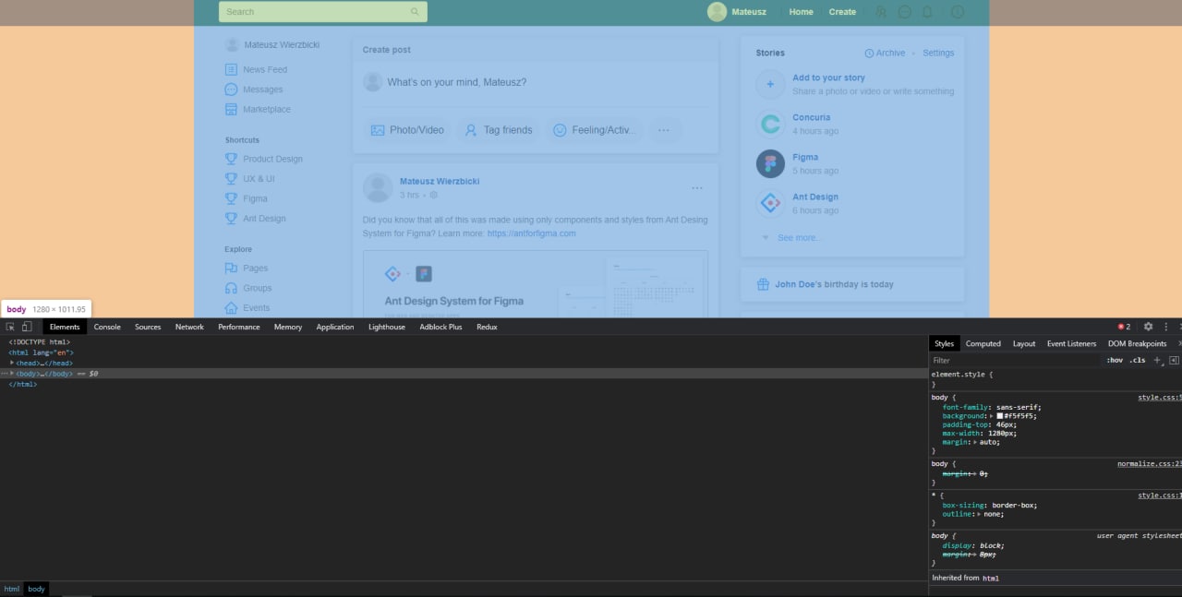Click the Figma story avatar
The width and height of the screenshot is (1182, 597).
pyautogui.click(x=770, y=163)
